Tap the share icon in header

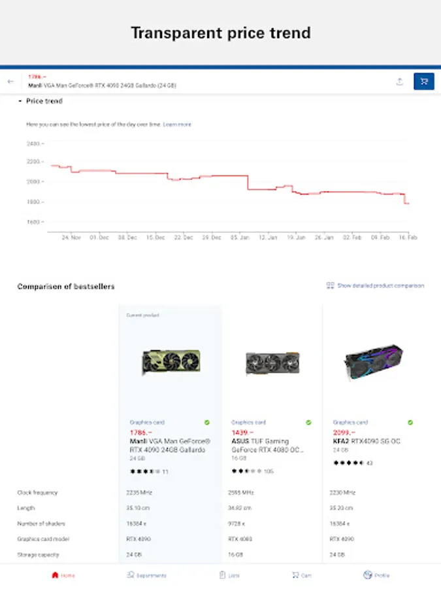(400, 81)
